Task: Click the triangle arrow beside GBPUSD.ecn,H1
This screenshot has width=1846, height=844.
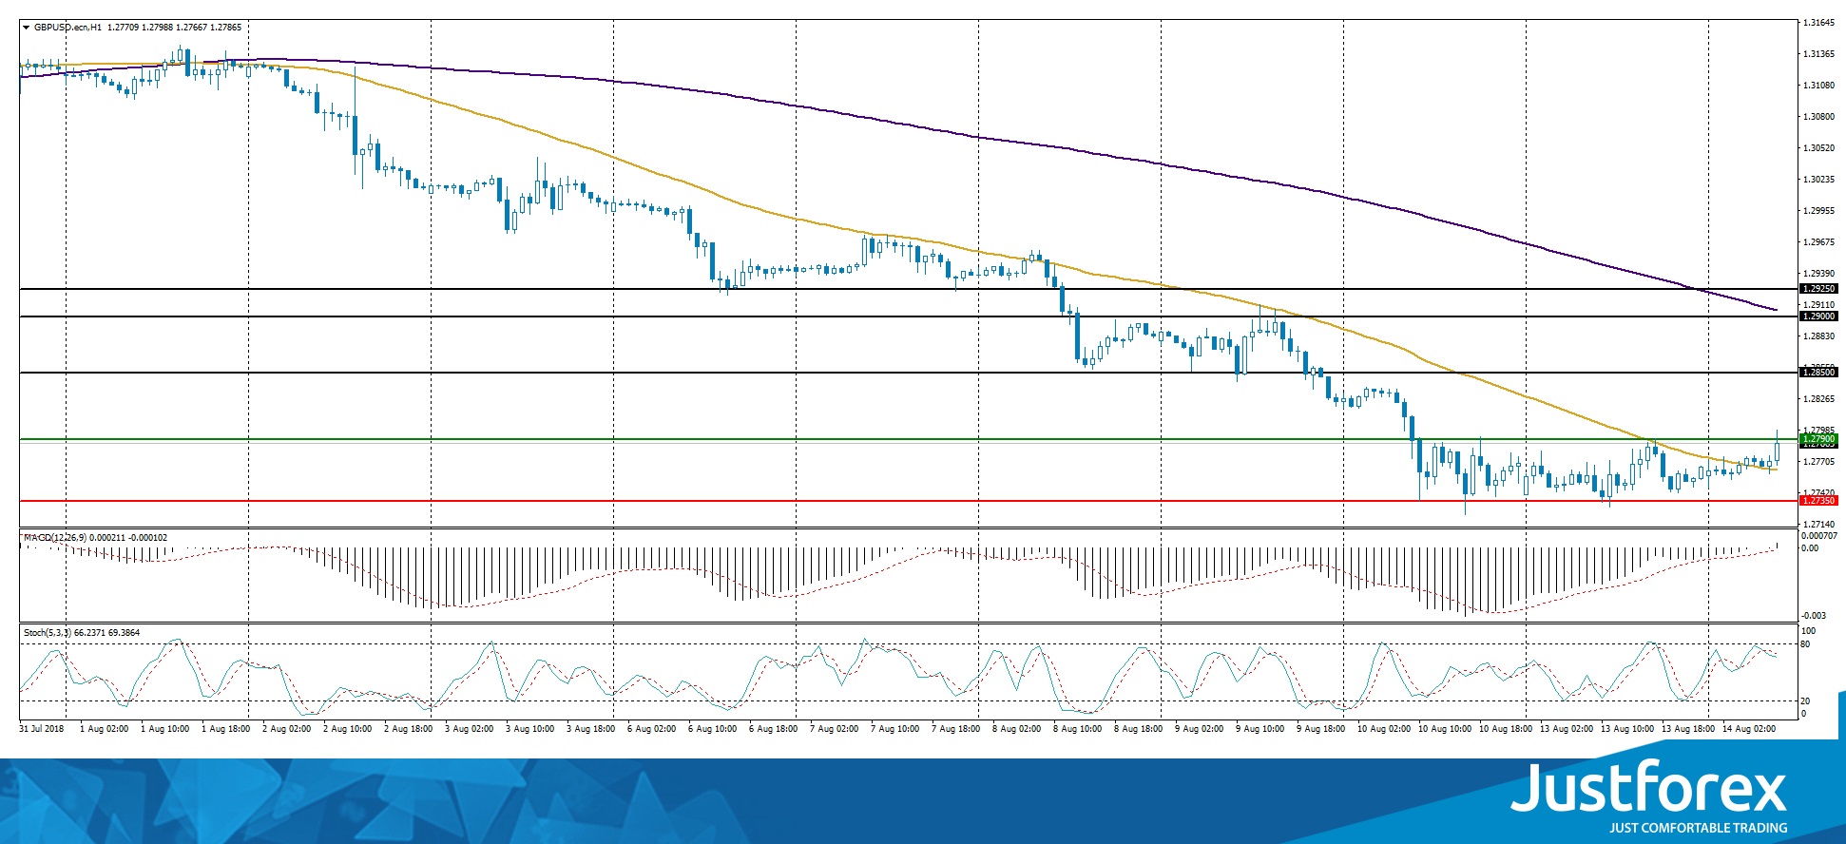Action: [x=27, y=28]
